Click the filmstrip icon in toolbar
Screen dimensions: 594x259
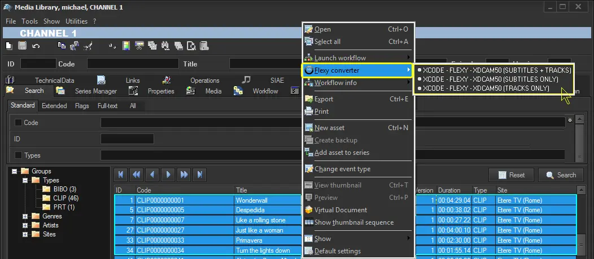(x=126, y=46)
